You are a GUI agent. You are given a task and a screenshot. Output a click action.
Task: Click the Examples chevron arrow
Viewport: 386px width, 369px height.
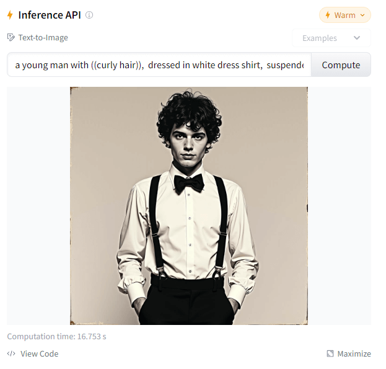(x=357, y=38)
